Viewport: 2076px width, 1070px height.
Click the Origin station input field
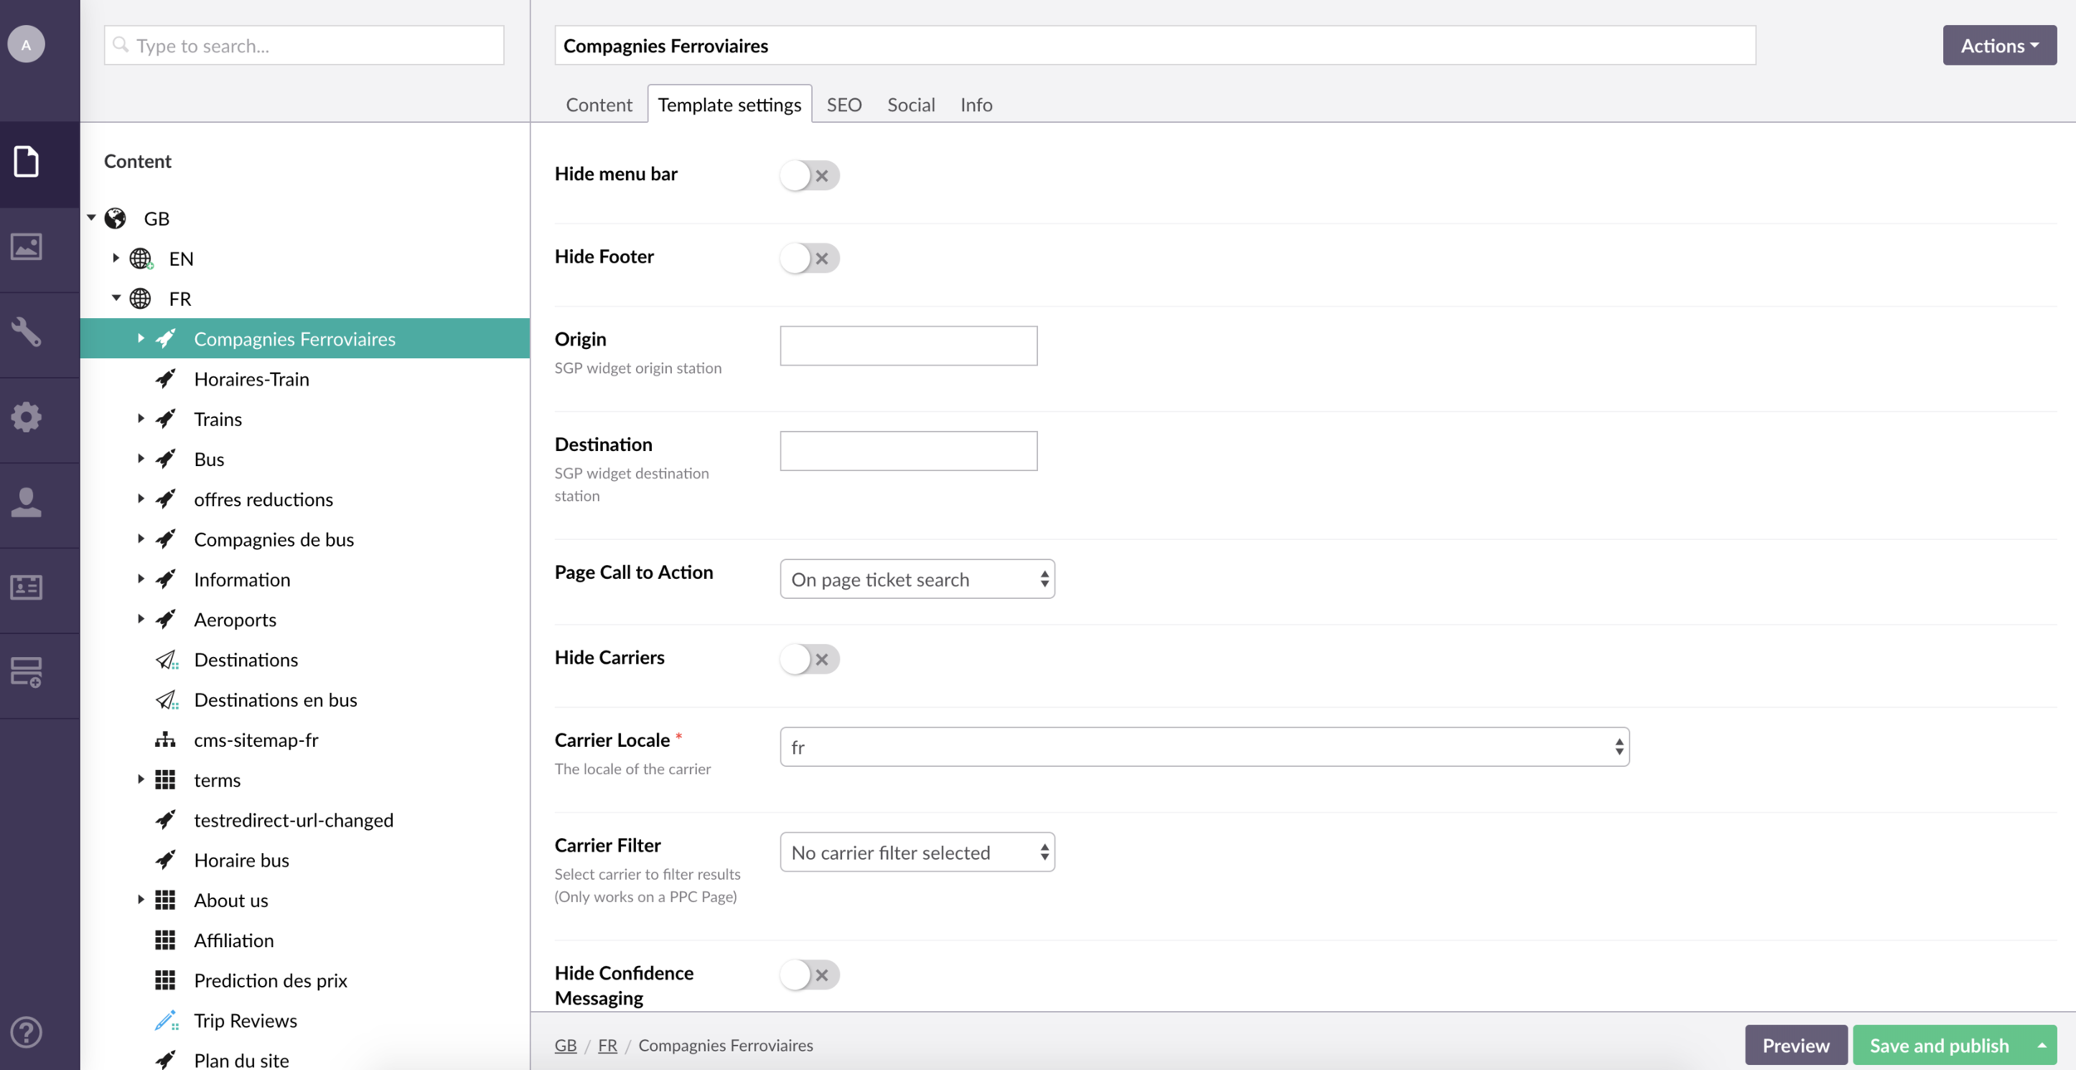908,346
